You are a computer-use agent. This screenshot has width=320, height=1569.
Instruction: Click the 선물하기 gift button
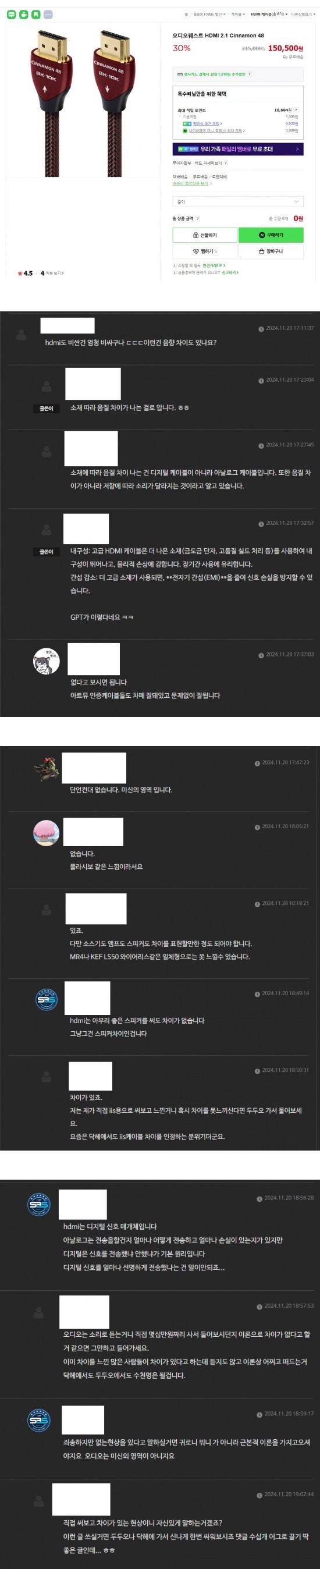click(x=205, y=235)
